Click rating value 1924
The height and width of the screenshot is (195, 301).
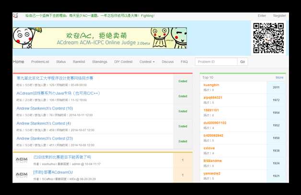pyautogui.click(x=276, y=163)
